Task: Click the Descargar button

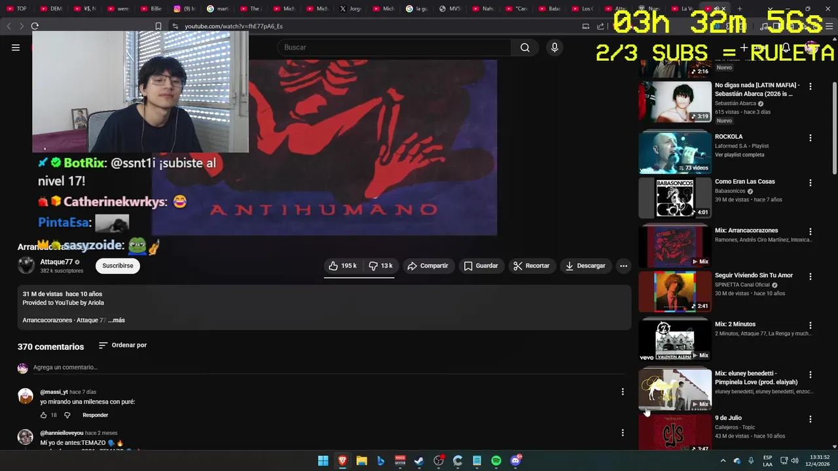Action: [x=585, y=266]
